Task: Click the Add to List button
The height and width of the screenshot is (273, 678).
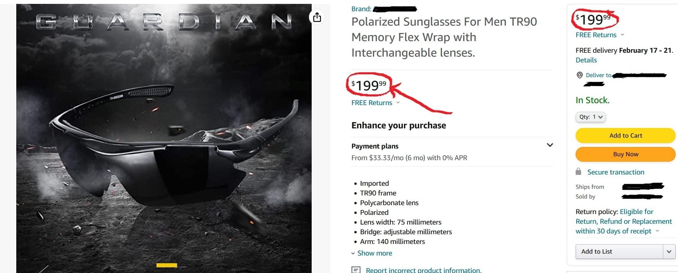Action: click(x=619, y=252)
